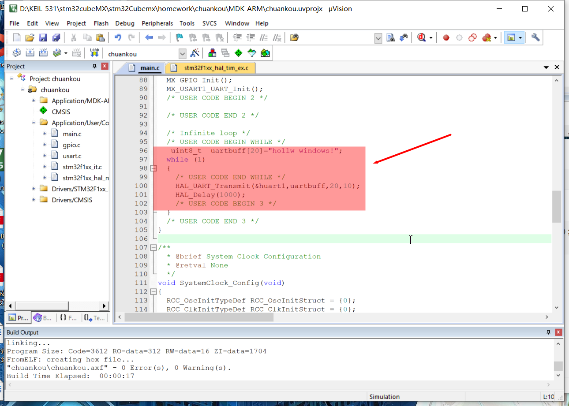Open the Window view dropdown arrow
The width and height of the screenshot is (569, 406).
[x=520, y=38]
